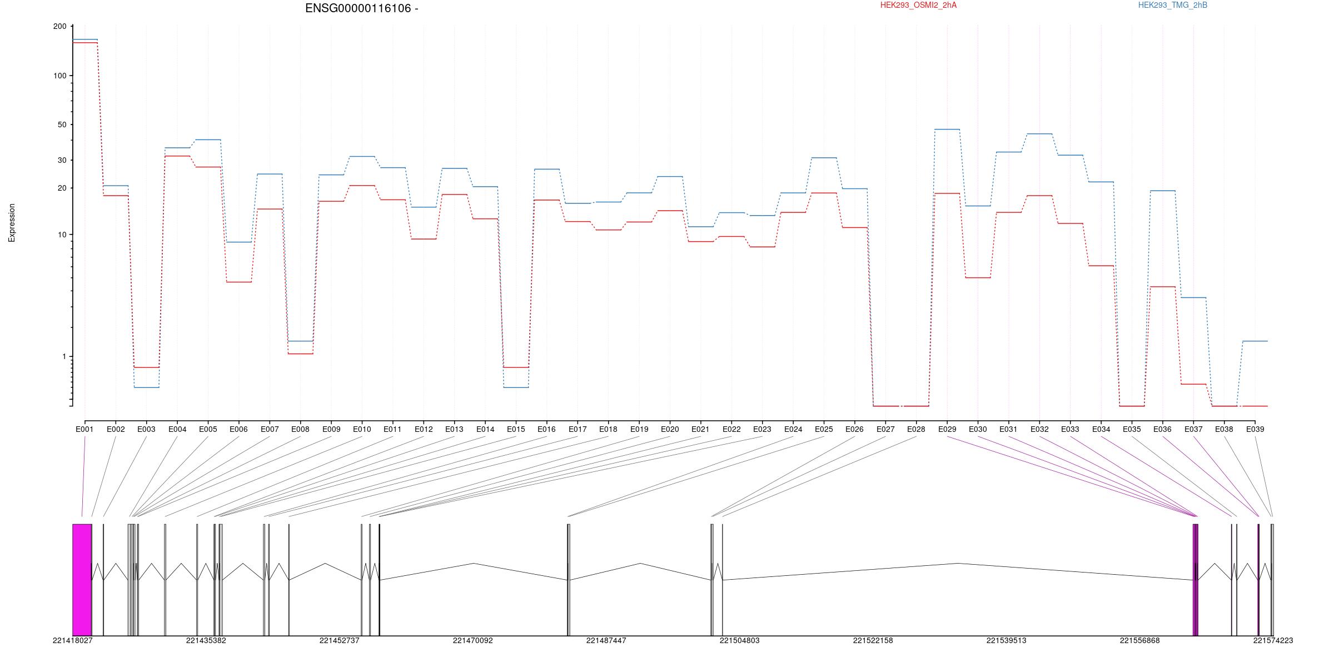Click genomic coordinate 221470092
The image size is (1334, 667).
pyautogui.click(x=473, y=640)
